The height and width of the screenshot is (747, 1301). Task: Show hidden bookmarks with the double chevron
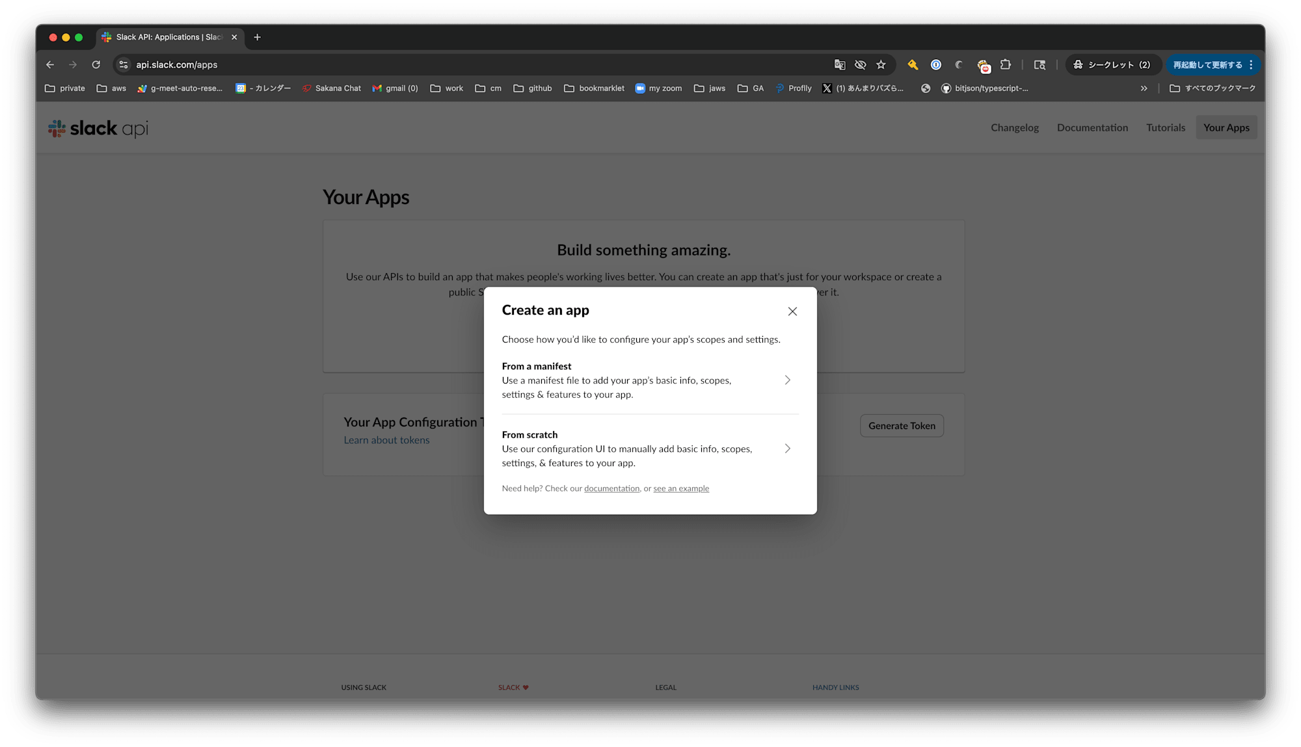1144,88
